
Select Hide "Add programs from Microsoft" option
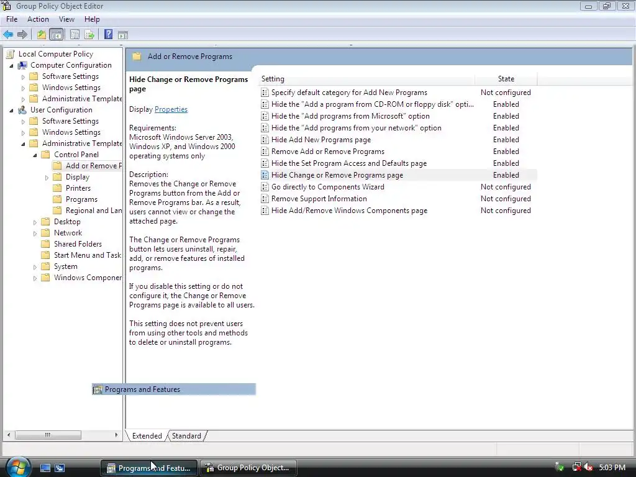coord(398,116)
